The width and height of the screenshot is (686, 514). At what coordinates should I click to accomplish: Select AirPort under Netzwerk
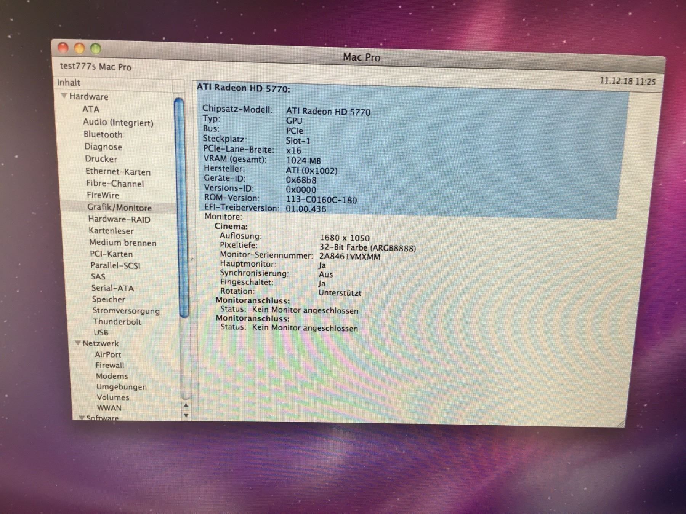(108, 354)
